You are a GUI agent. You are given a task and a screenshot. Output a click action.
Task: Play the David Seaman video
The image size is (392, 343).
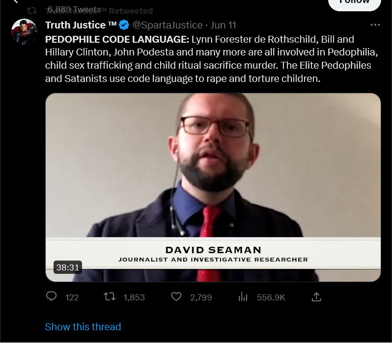click(x=213, y=187)
